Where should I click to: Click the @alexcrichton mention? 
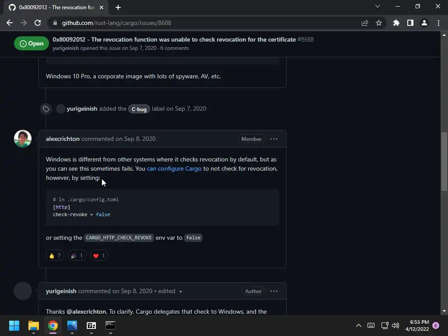86,311
